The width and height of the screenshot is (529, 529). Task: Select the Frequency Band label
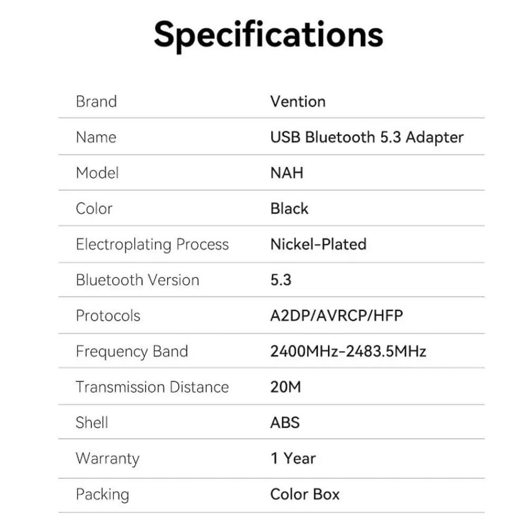[x=132, y=352]
